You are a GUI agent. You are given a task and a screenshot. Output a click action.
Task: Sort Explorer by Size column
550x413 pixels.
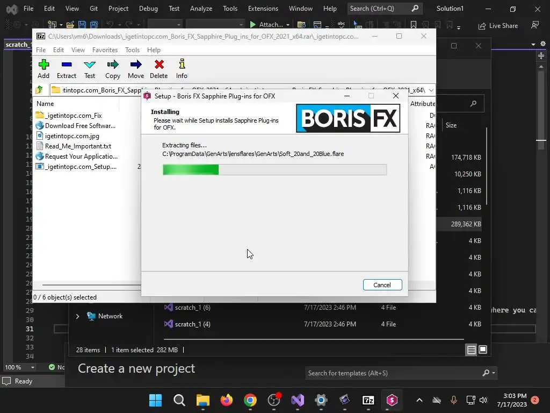451,125
